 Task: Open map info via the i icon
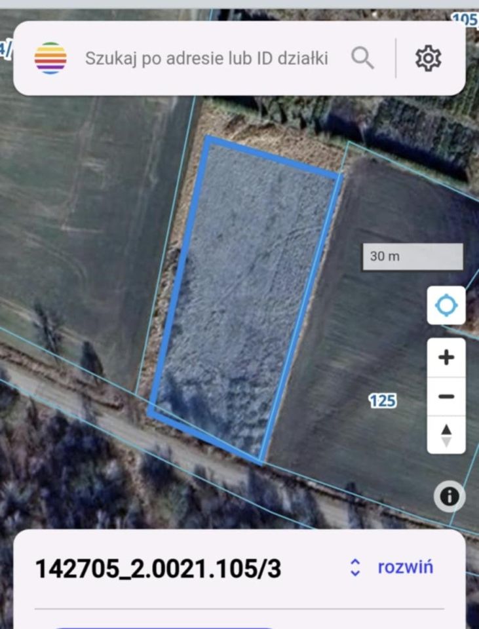tap(450, 497)
